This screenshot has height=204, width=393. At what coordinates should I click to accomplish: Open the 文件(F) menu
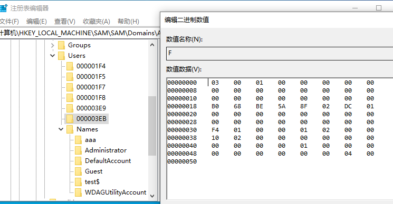[9, 22]
